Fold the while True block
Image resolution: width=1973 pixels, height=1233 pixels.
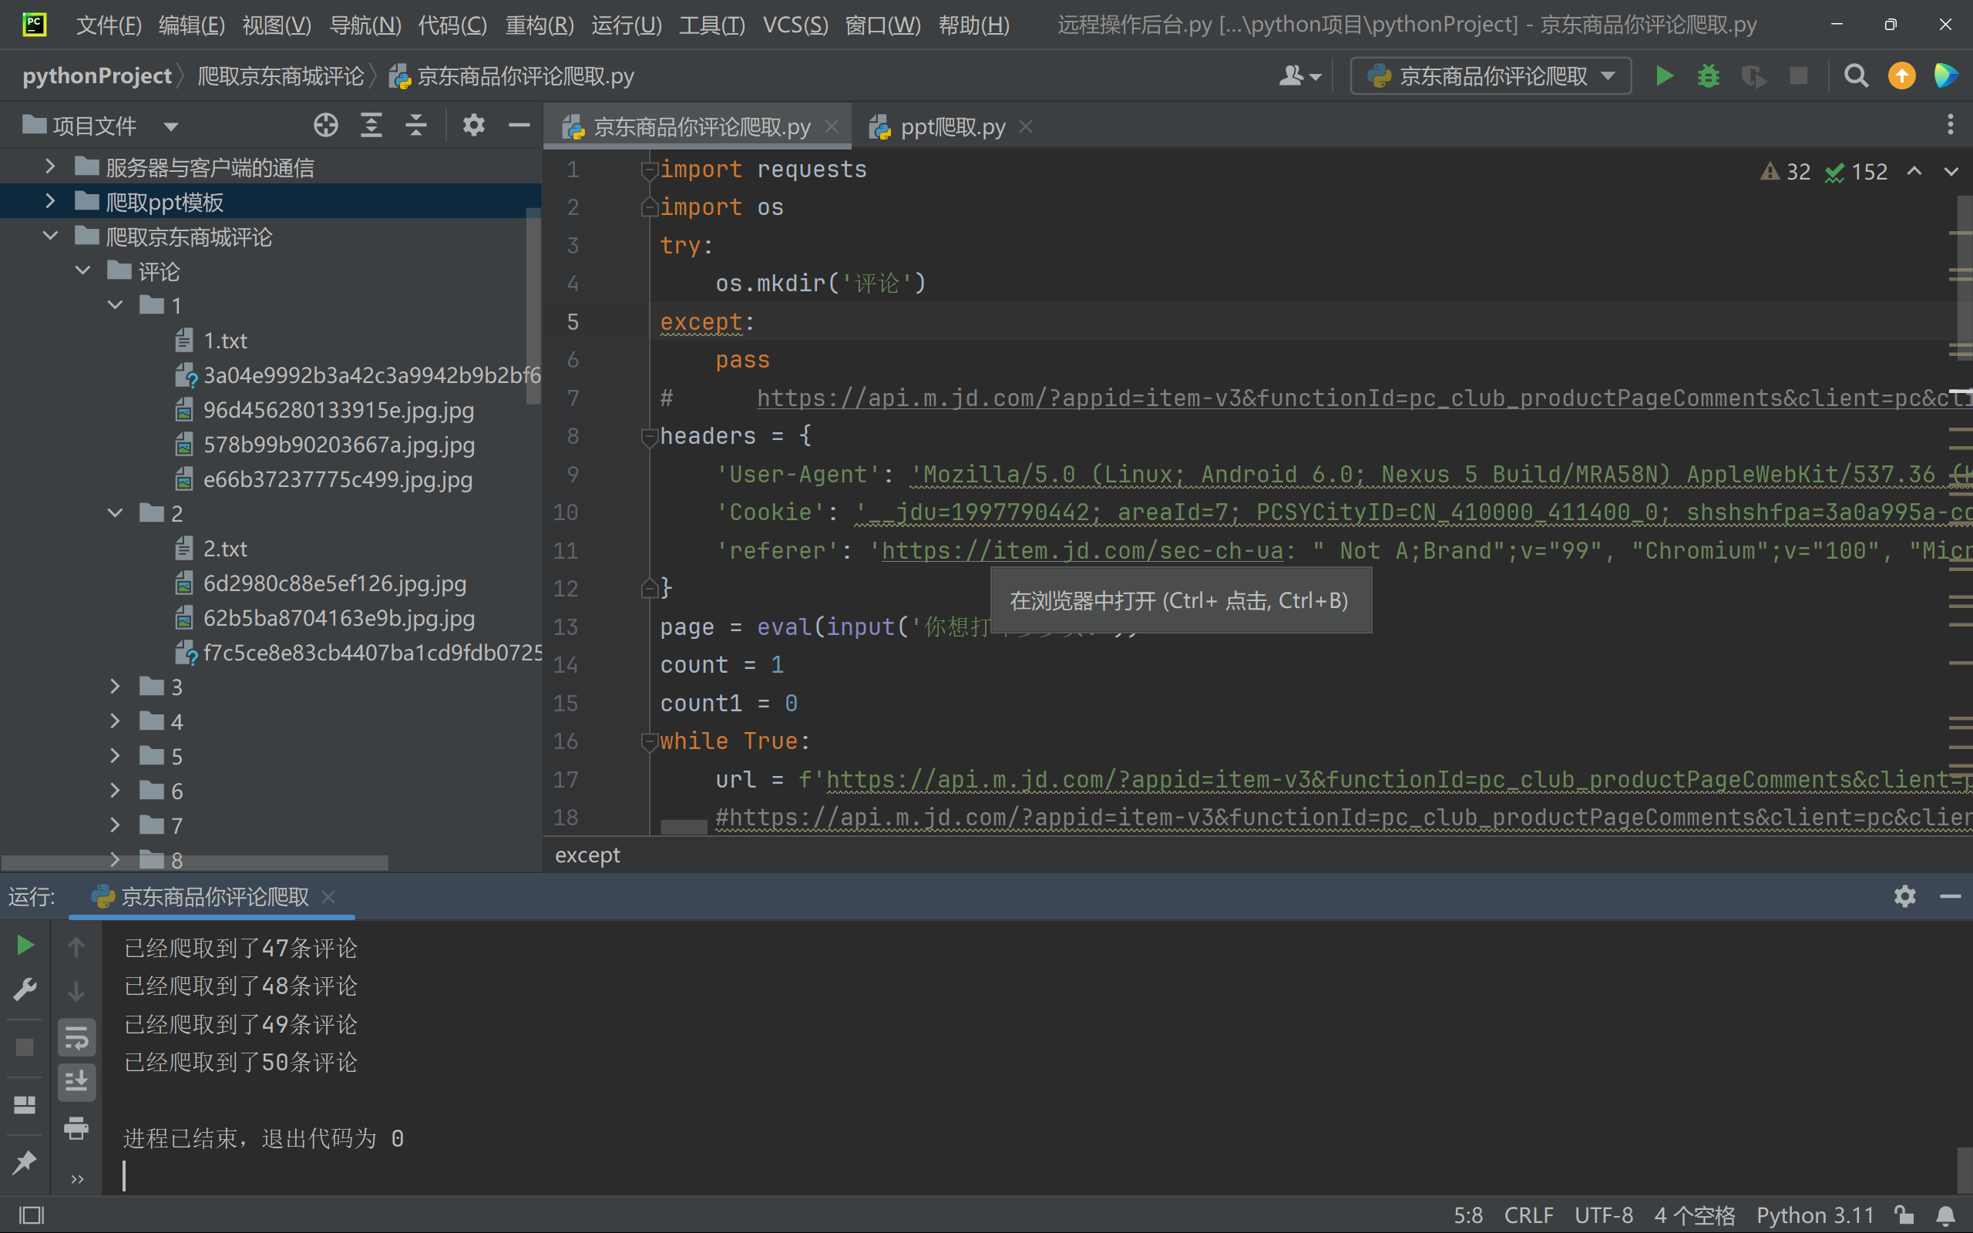(649, 743)
